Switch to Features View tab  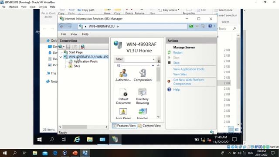125,126
